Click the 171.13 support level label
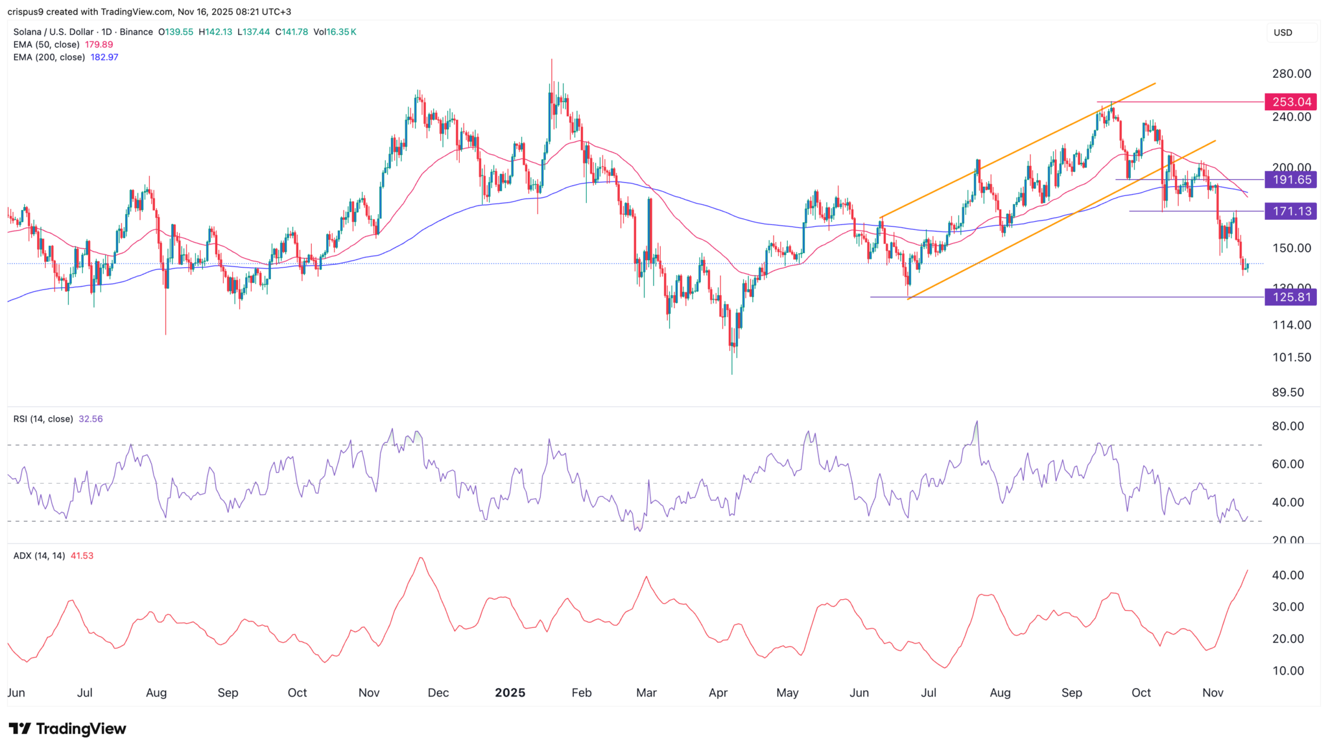The width and height of the screenshot is (1328, 751). point(1290,211)
